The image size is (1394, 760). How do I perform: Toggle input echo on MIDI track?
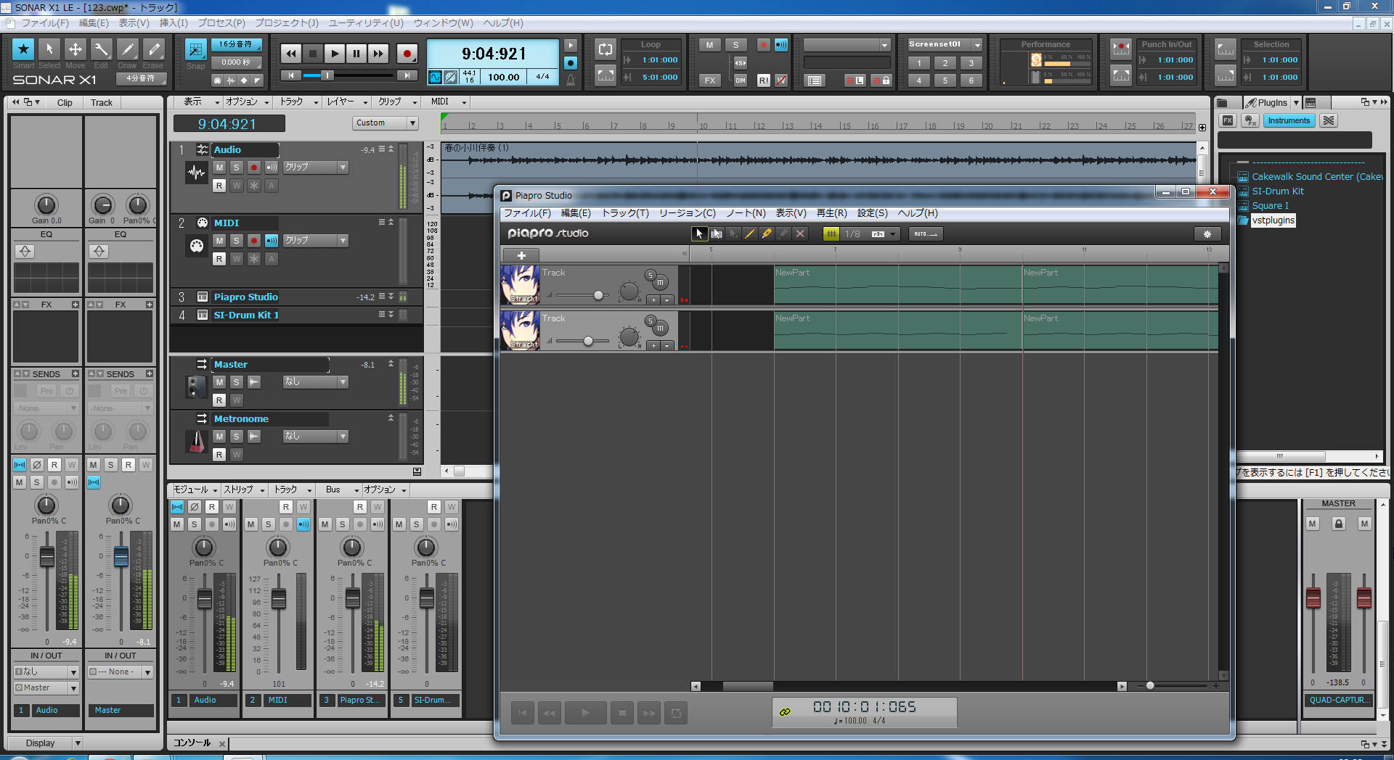(272, 241)
